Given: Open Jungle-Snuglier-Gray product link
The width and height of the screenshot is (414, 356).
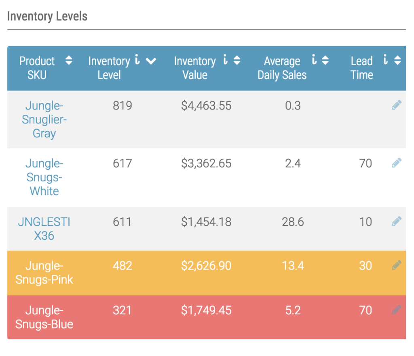Looking at the screenshot, I should 44,120.
